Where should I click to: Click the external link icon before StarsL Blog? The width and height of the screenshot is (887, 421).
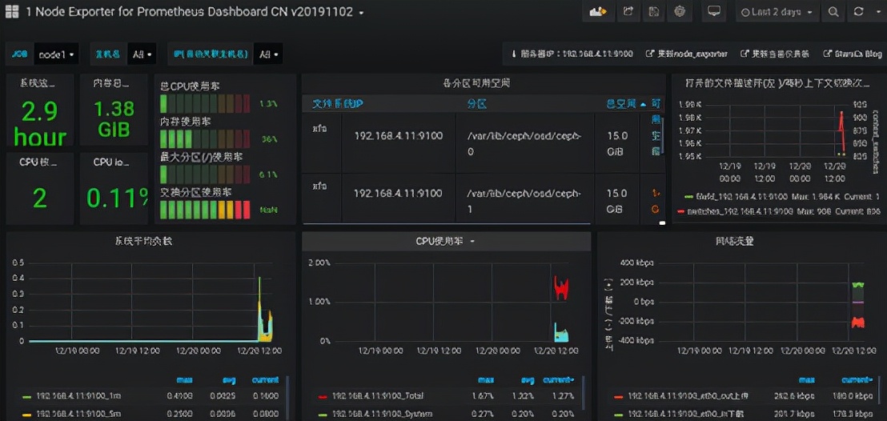[828, 54]
